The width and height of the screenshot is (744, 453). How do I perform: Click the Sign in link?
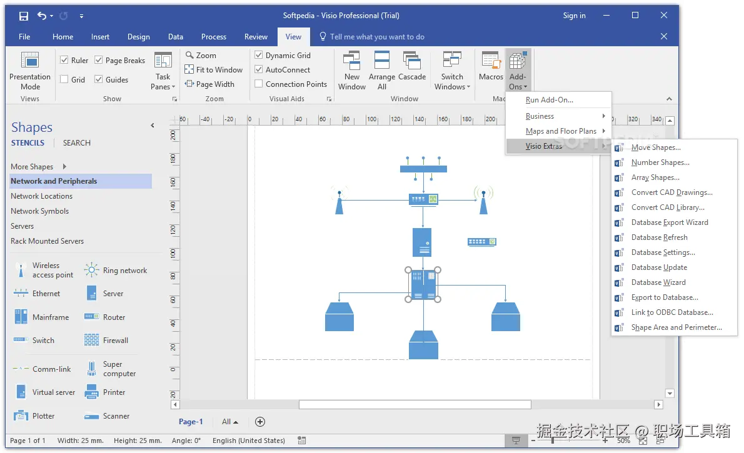(574, 16)
